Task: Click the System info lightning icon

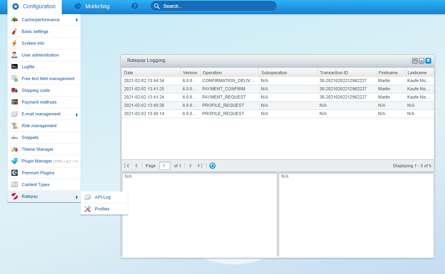Action: coord(15,43)
